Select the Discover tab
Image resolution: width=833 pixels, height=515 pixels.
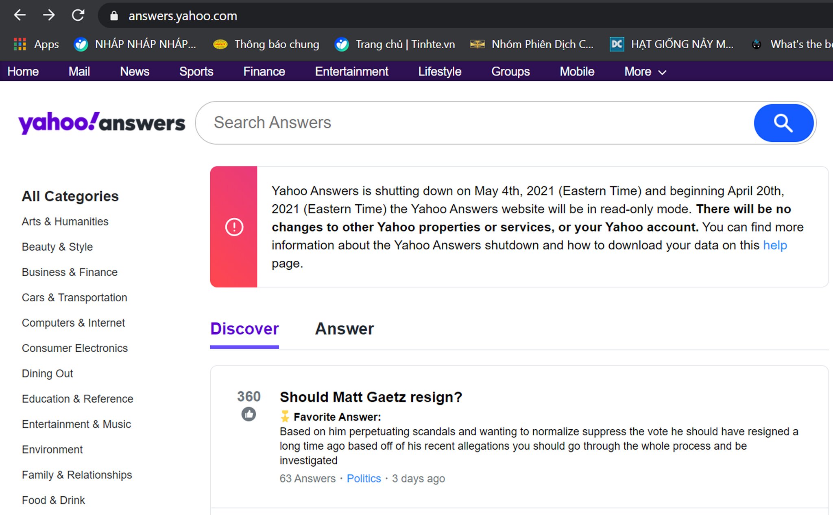(244, 329)
